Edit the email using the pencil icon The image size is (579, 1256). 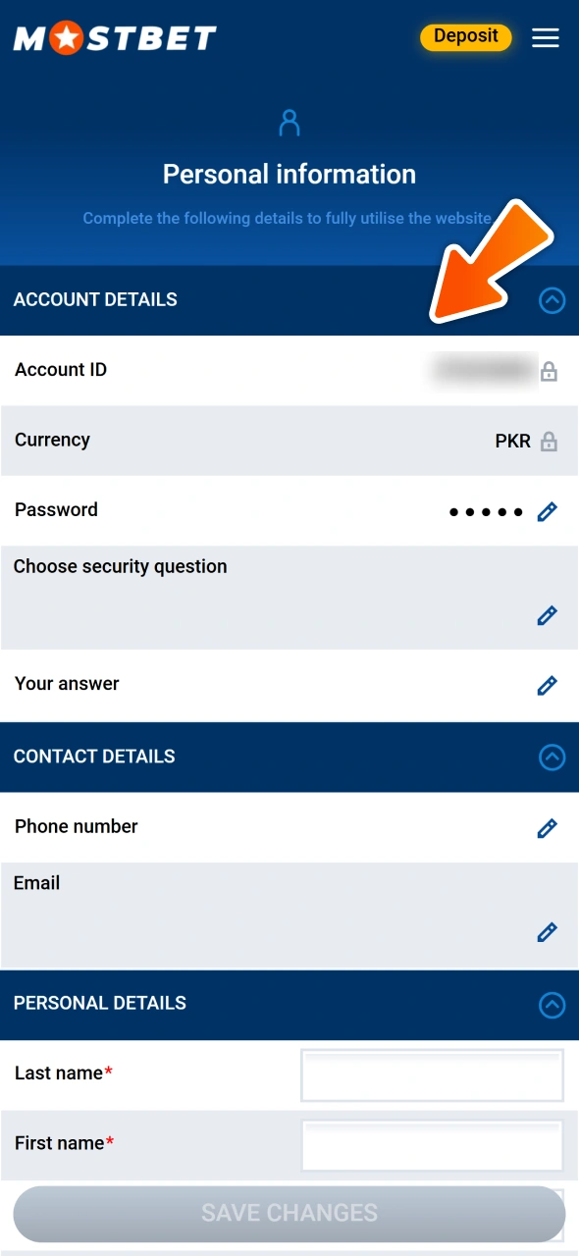[x=547, y=931]
